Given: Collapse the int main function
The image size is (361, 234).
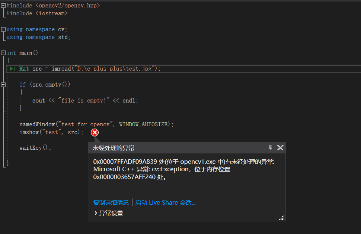Looking at the screenshot, I should pos(3,53).
